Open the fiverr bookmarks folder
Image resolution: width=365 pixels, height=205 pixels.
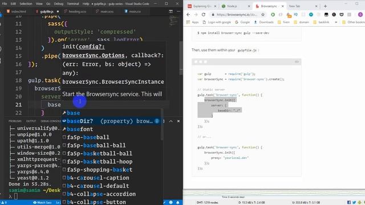(x=283, y=22)
